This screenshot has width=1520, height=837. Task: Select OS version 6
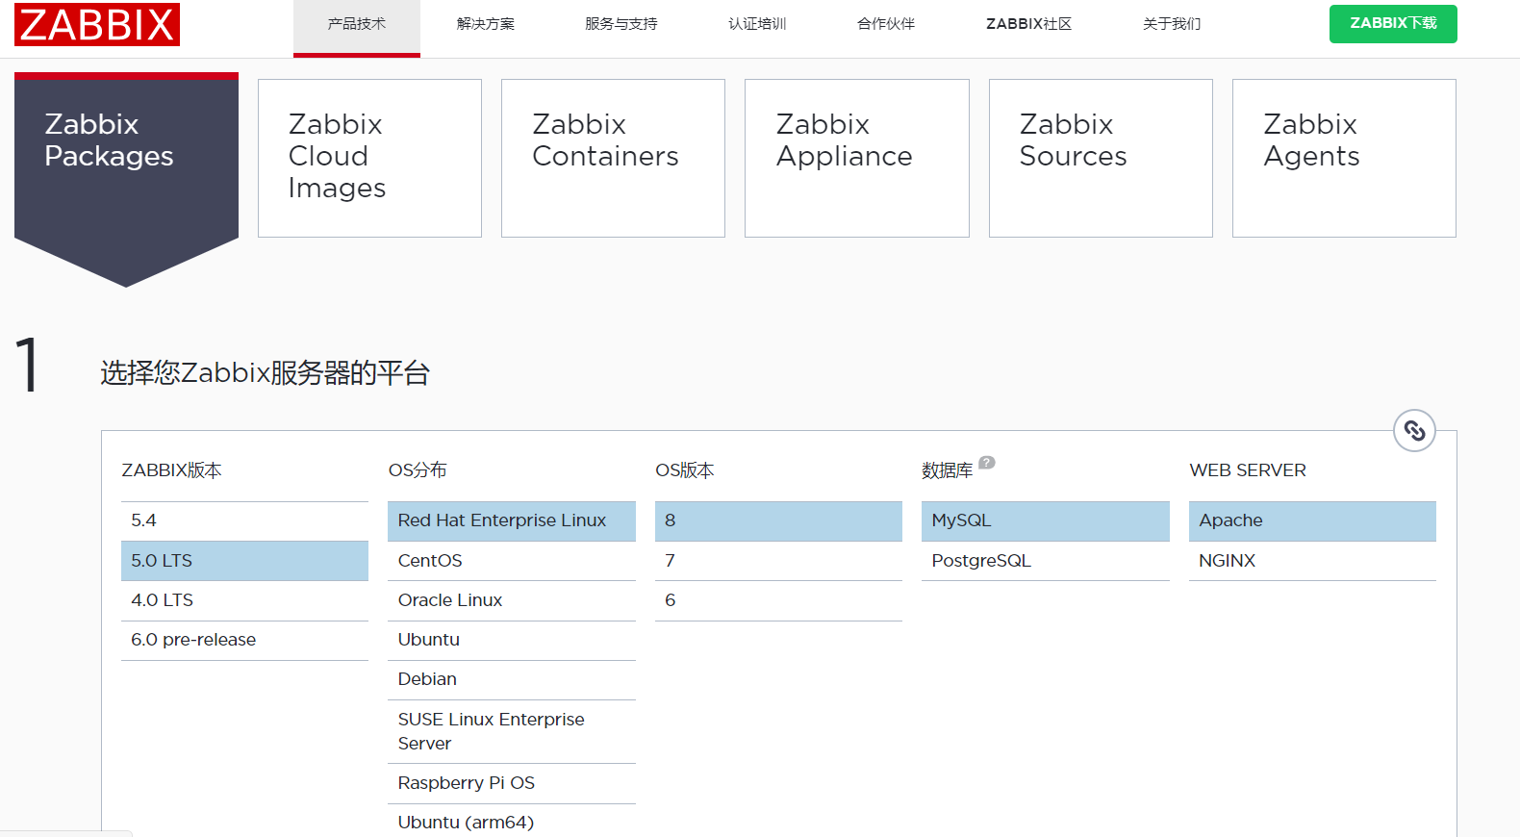[x=778, y=600]
